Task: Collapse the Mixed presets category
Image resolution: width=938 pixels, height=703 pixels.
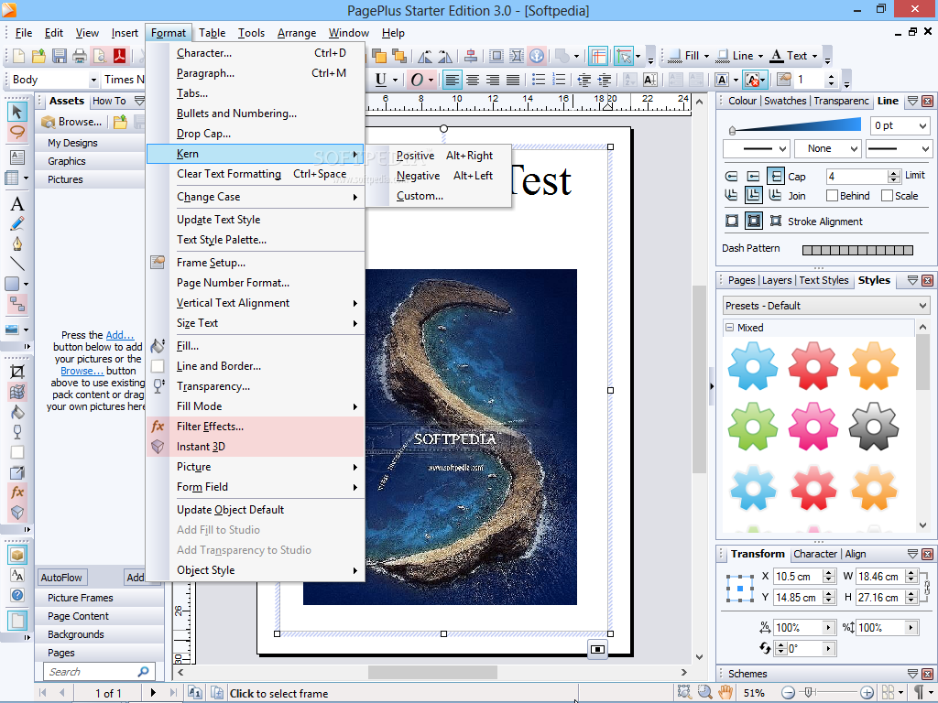Action: tap(729, 328)
